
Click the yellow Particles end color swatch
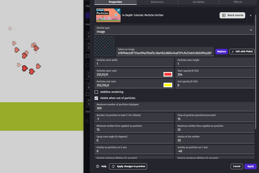click(x=167, y=85)
